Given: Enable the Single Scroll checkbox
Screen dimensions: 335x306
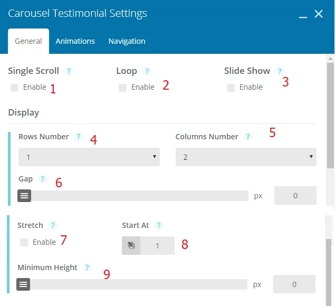Looking at the screenshot, I should (x=15, y=88).
